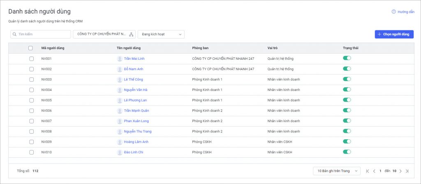Image resolution: width=421 pixels, height=184 pixels.
Task: Click user code 'NV005' cell
Action: point(46,100)
